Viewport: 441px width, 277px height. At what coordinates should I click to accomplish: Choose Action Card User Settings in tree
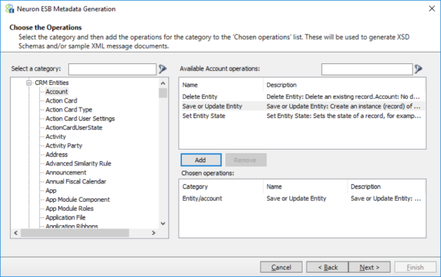point(80,119)
